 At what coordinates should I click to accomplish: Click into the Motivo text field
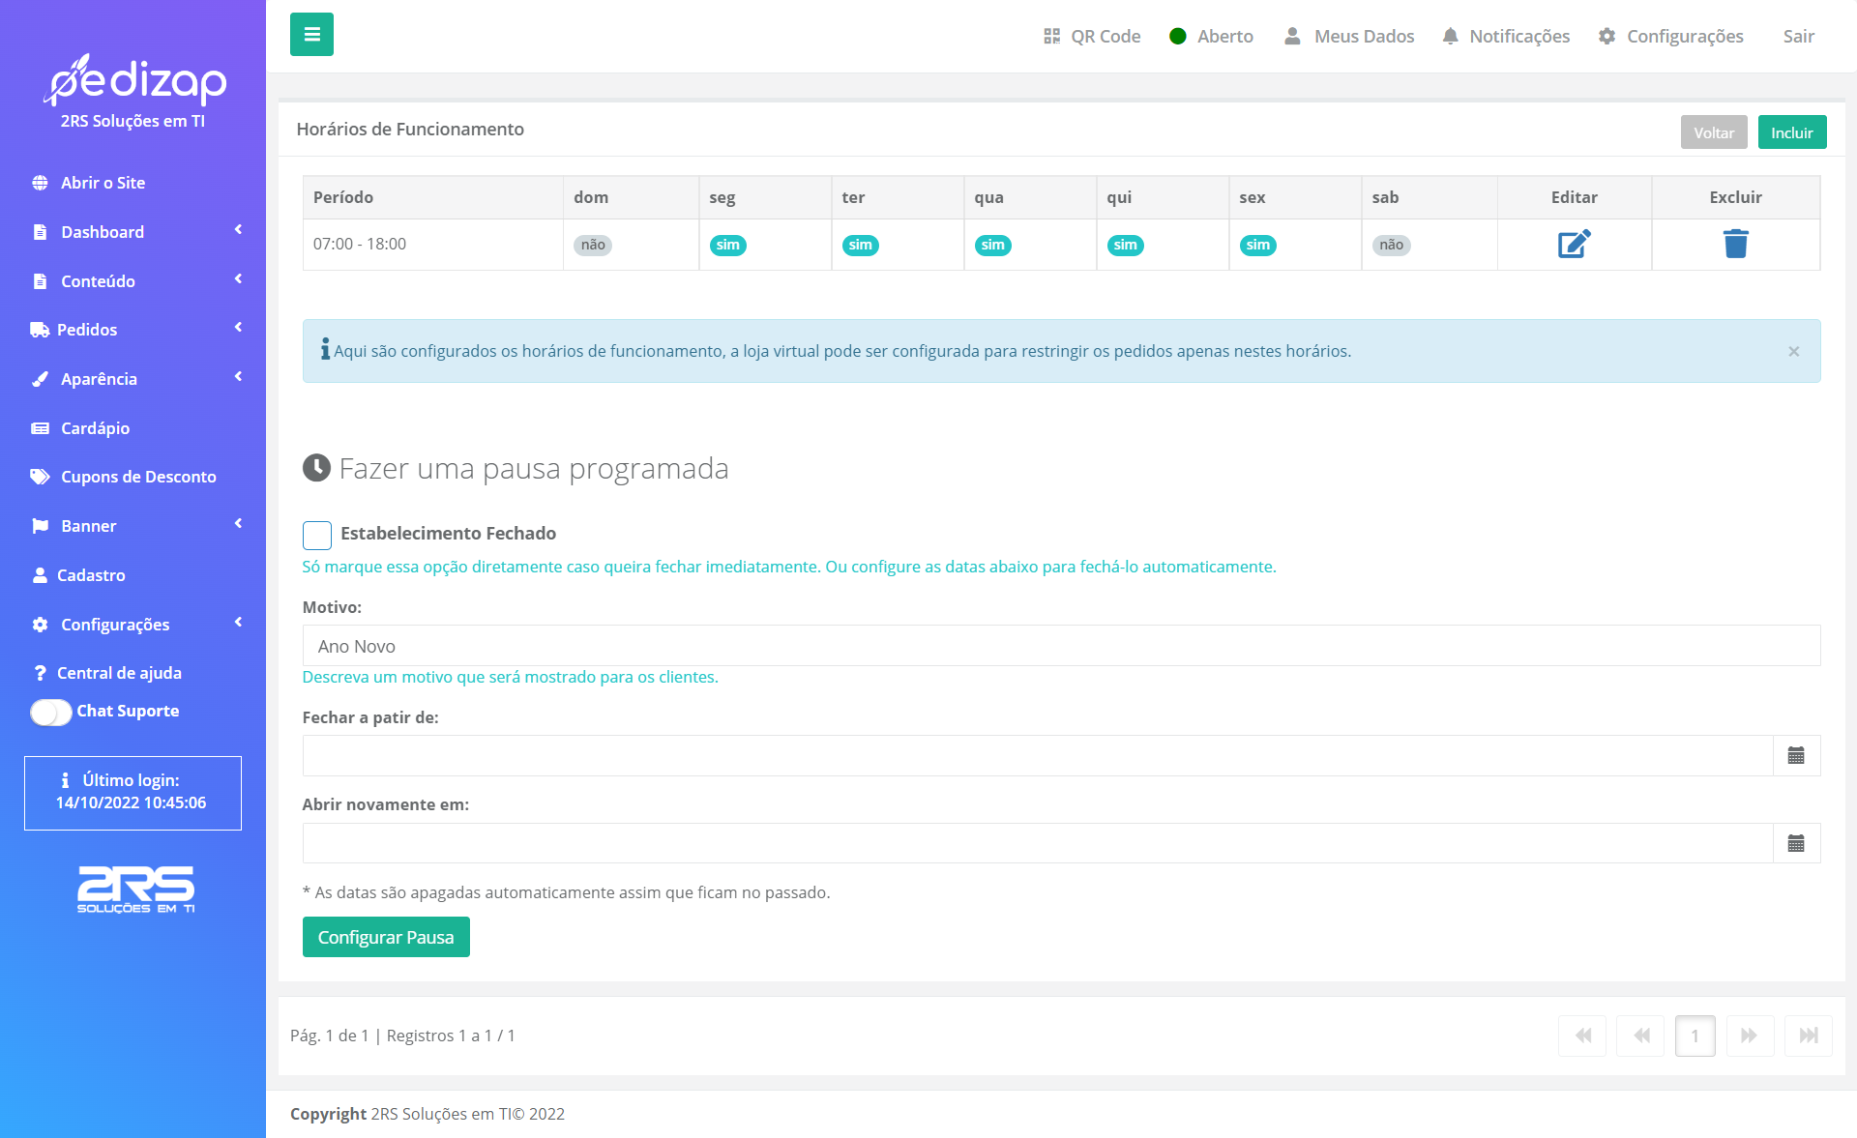tap(1061, 646)
